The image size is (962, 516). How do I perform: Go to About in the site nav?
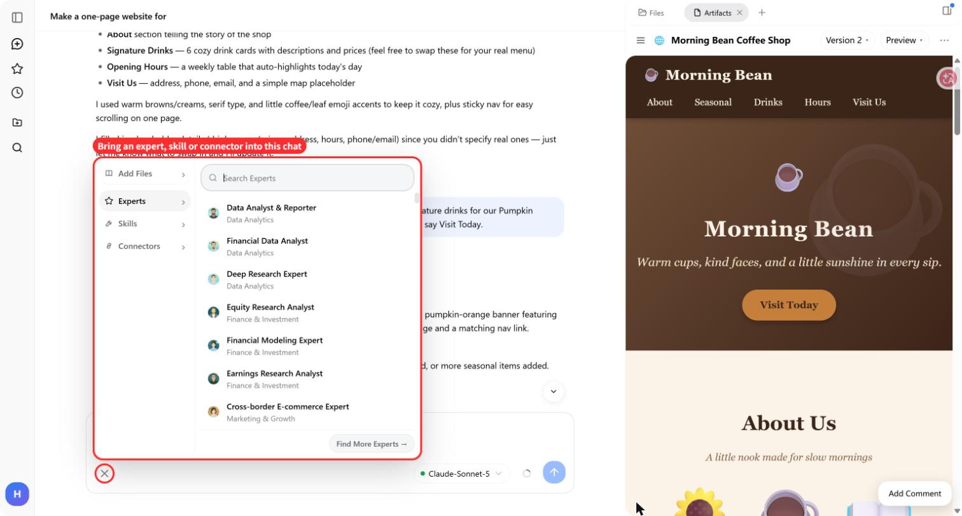pyautogui.click(x=660, y=102)
